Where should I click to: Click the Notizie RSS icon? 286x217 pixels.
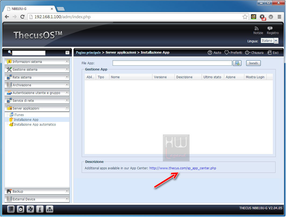257,29
